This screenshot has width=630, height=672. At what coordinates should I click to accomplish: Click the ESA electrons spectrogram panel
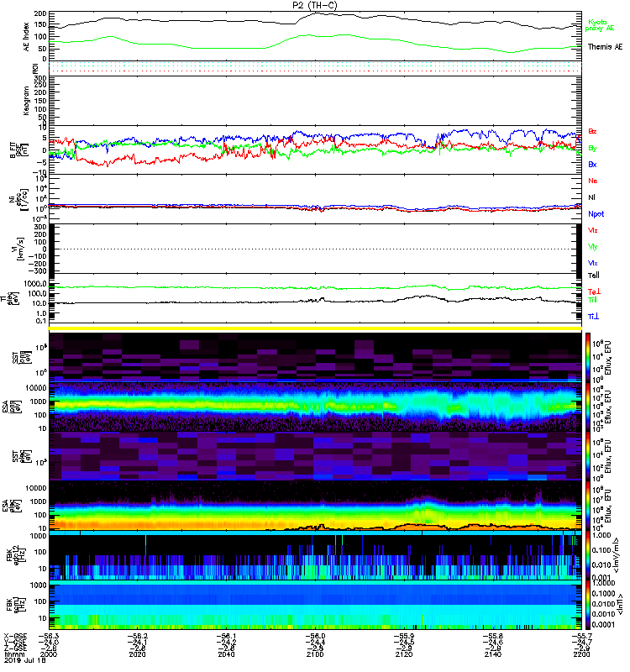tap(316, 507)
